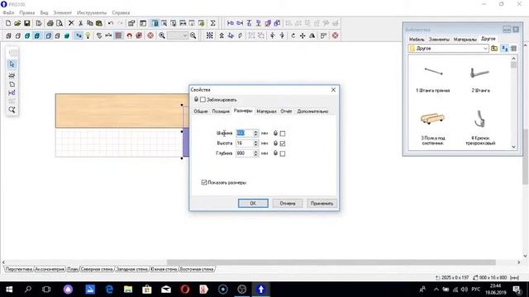Select the magnifier tool in side toolbox
Viewport: 529px width, 297px height.
click(12, 110)
